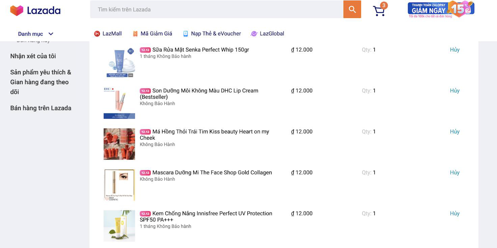Open the Innisfree sunscreen thumbnail
The image size is (497, 248).
tap(119, 226)
